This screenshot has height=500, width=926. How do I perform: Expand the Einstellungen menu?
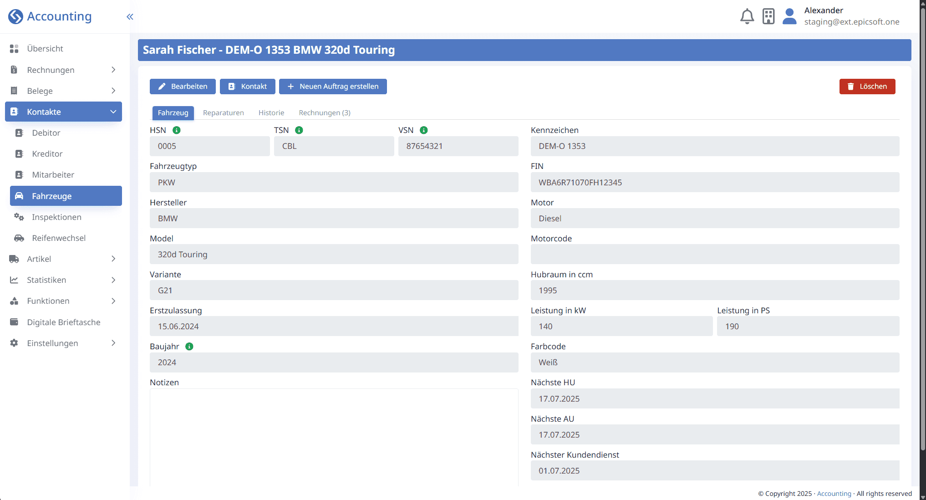[63, 343]
